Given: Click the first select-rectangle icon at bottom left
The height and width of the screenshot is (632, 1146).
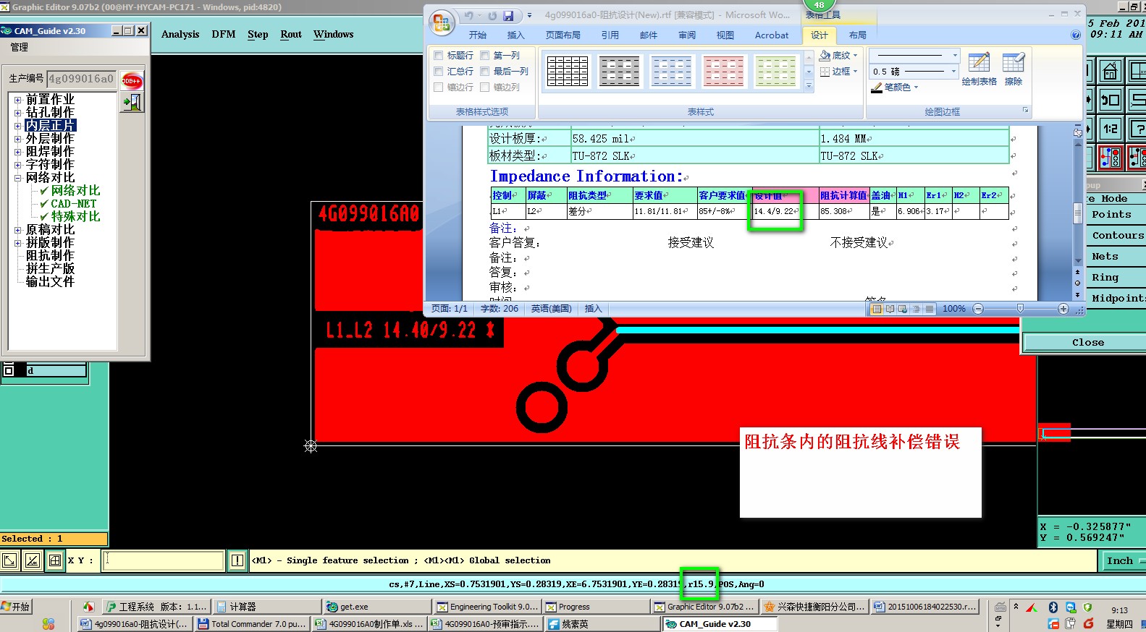Looking at the screenshot, I should coord(9,560).
